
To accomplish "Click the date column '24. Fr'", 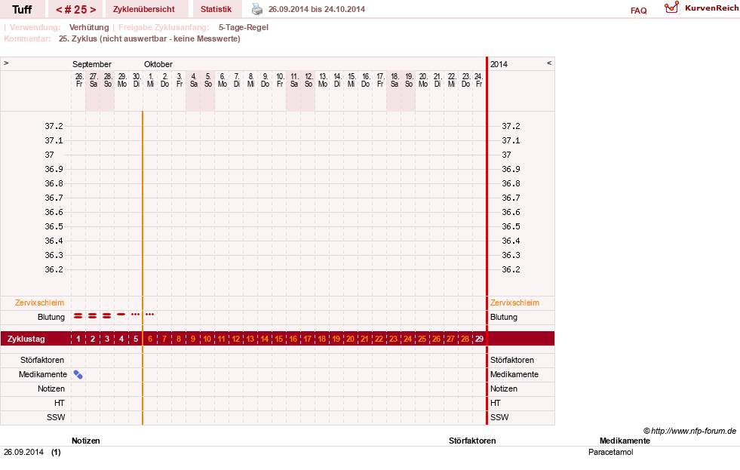I will [478, 80].
